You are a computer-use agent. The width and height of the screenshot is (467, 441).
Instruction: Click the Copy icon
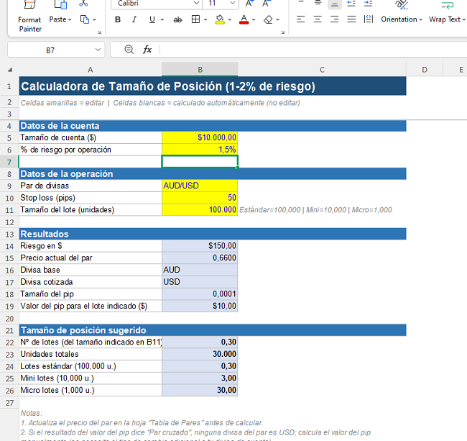coord(85,19)
